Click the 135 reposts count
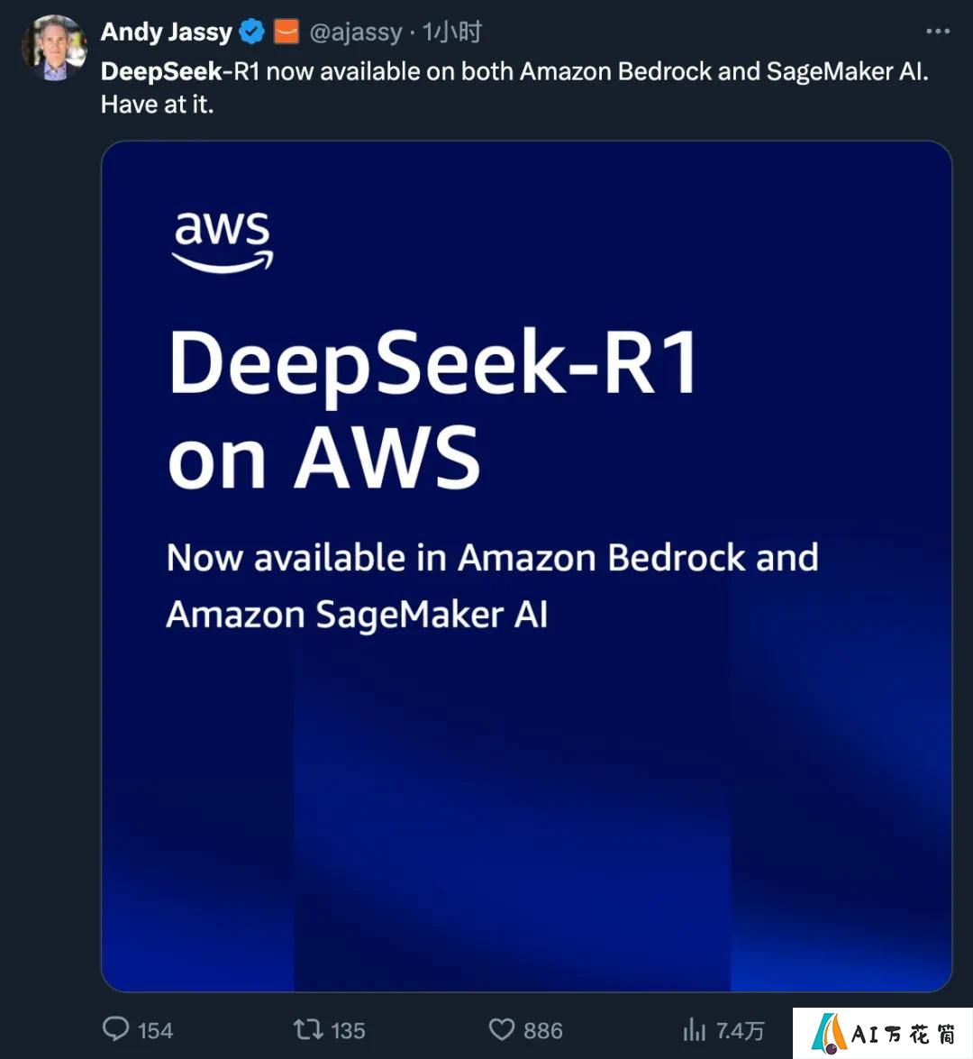The image size is (973, 1059). coord(348,1031)
